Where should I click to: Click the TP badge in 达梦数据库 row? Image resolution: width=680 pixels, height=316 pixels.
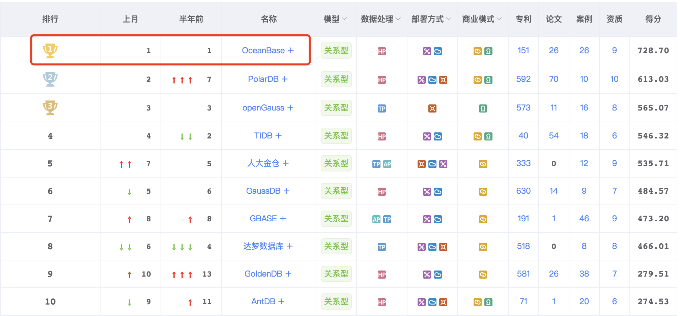coord(382,247)
